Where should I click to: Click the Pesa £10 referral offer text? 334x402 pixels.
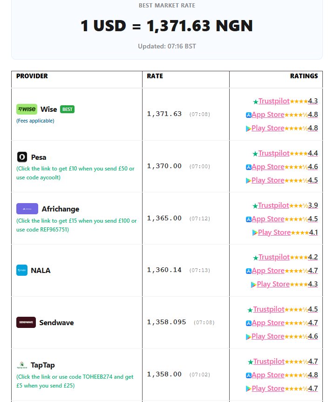pyautogui.click(x=75, y=173)
